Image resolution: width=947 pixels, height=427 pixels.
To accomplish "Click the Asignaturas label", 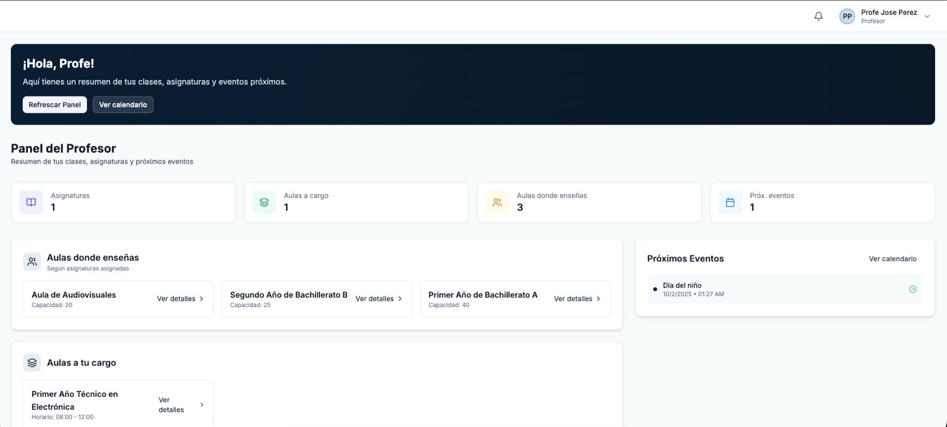I will 70,196.
